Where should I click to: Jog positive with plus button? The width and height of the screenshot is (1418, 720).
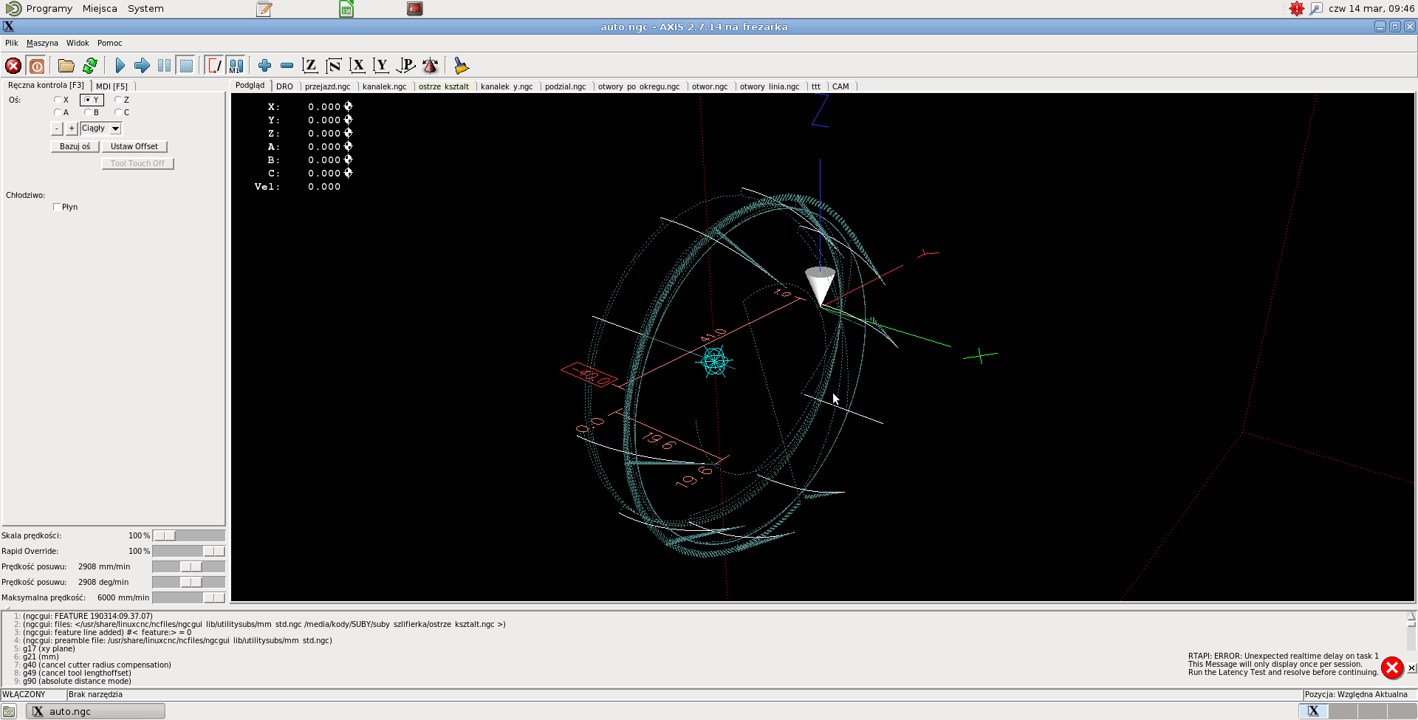point(72,128)
